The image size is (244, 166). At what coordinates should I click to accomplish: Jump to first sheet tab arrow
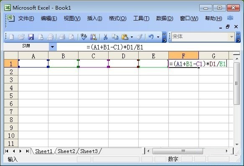pos(7,151)
